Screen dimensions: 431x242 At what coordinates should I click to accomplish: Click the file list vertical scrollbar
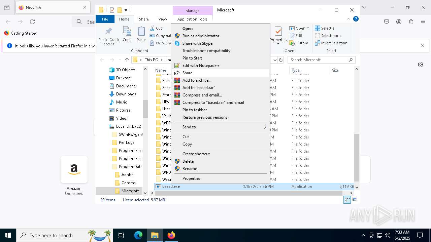coord(357,158)
